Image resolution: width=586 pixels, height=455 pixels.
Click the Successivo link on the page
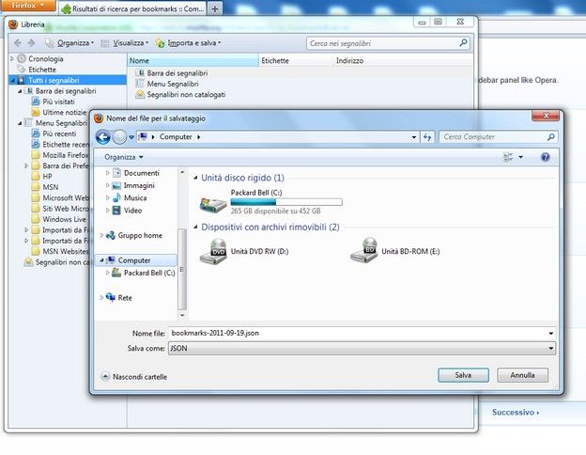[x=516, y=413]
